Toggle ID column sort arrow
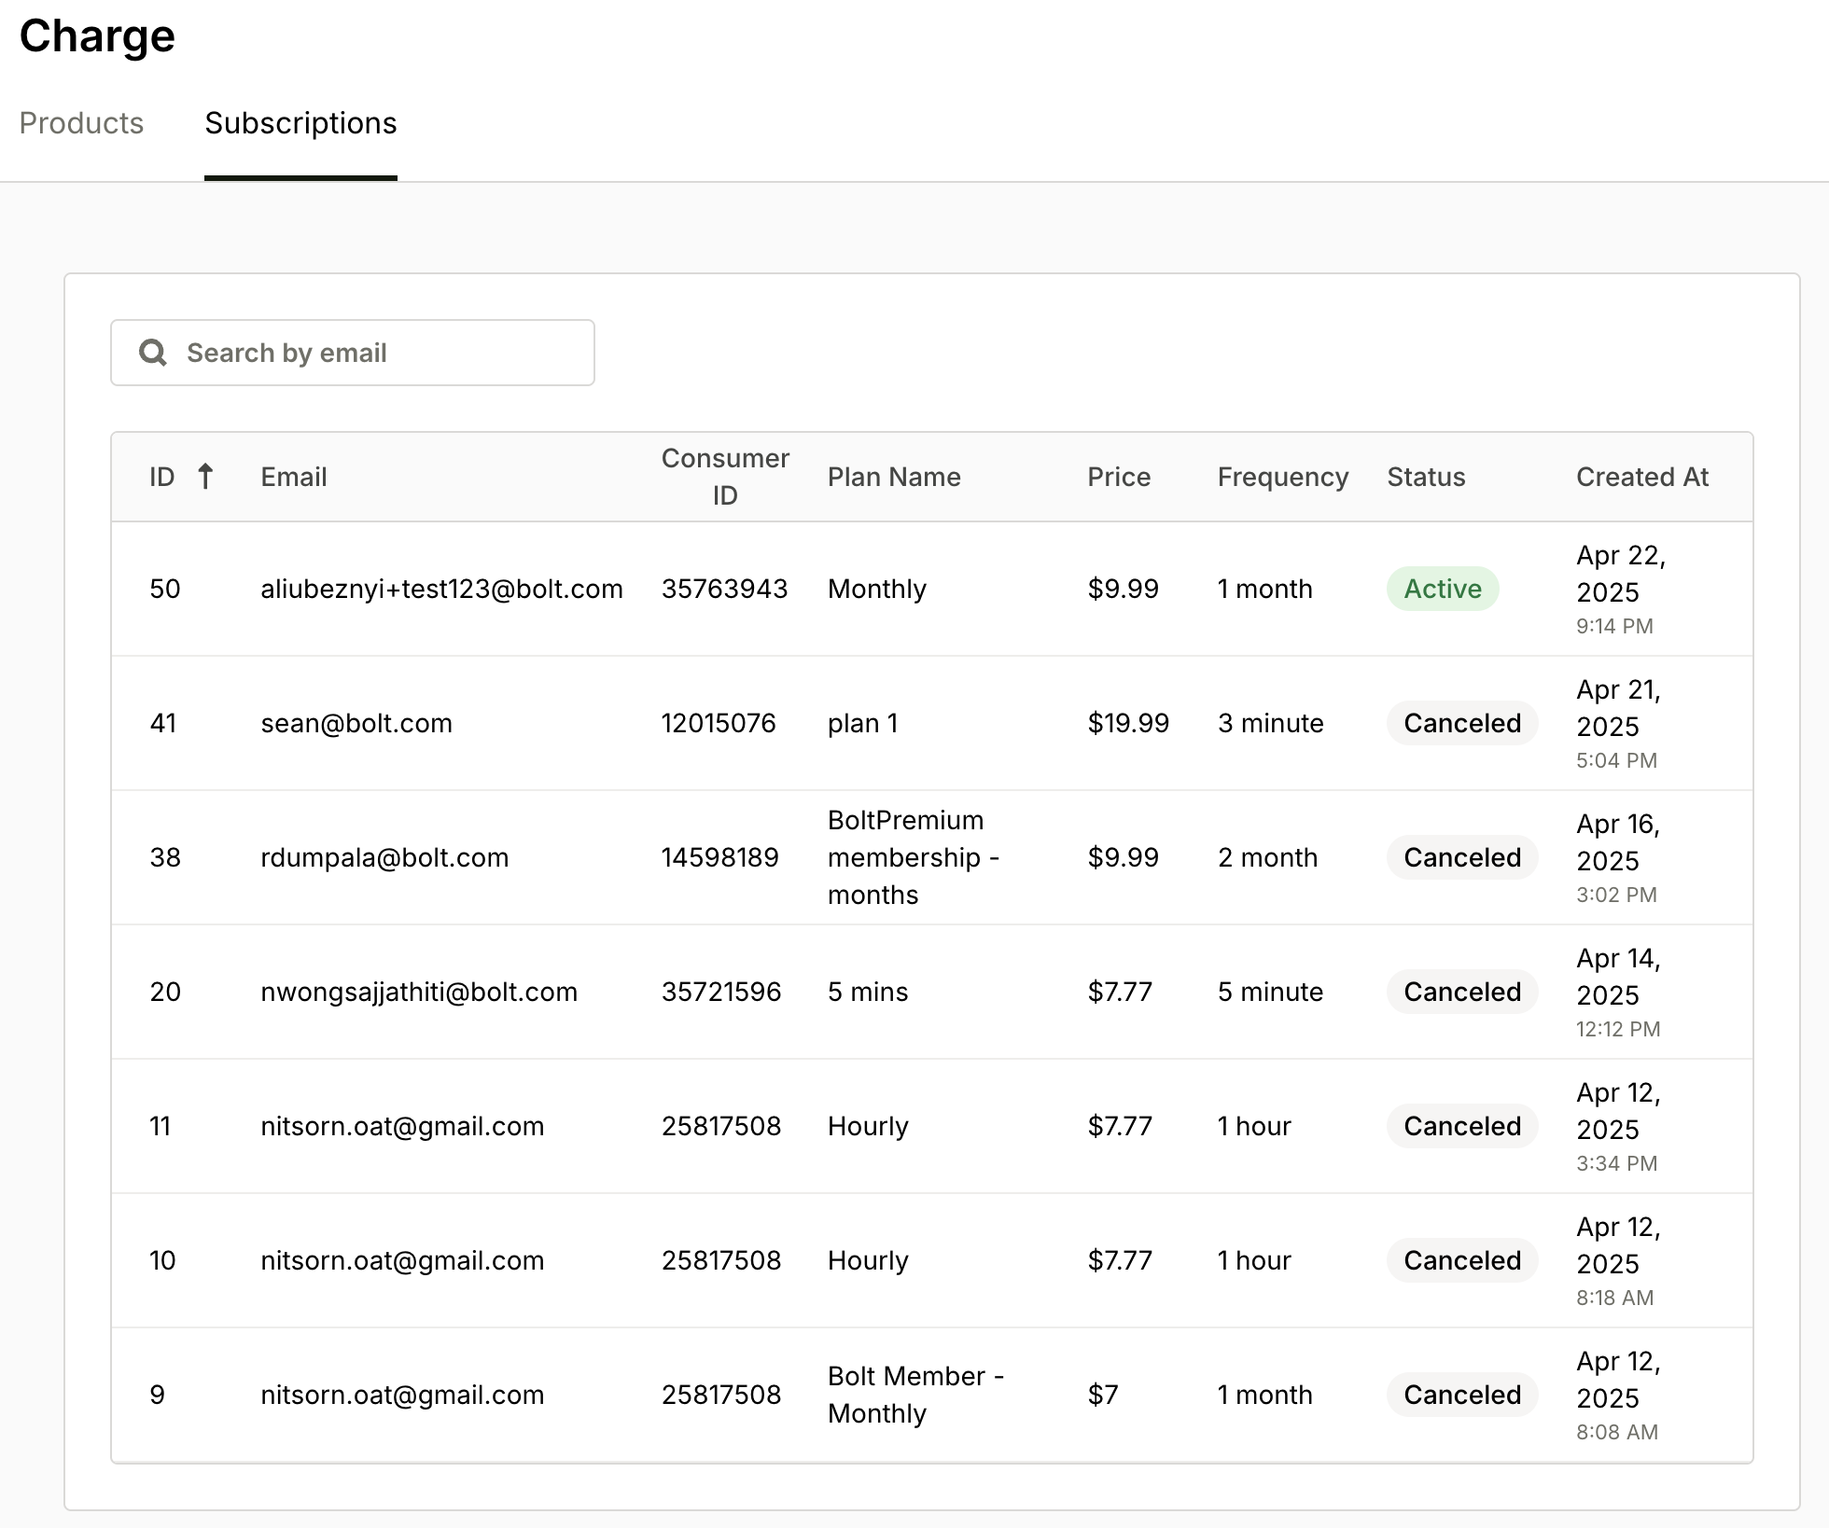Image resolution: width=1829 pixels, height=1528 pixels. [x=205, y=477]
